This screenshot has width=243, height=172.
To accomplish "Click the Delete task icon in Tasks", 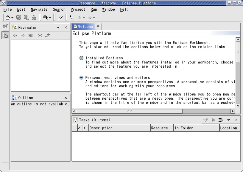I will tap(213, 120).
